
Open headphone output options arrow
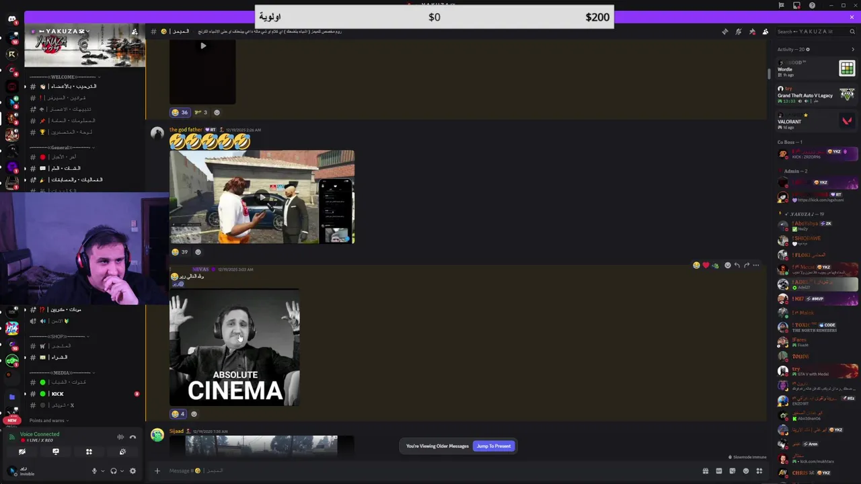(x=122, y=471)
